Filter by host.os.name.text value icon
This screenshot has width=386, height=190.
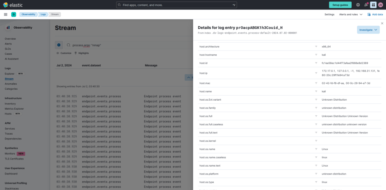pyautogui.click(x=316, y=165)
